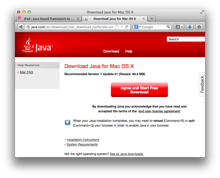Screen dimensions: 220x178
Task: Open the end user license agreement
Action: click(x=159, y=111)
